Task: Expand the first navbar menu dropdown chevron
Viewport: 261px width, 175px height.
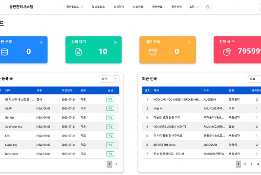Action: (x=82, y=7)
